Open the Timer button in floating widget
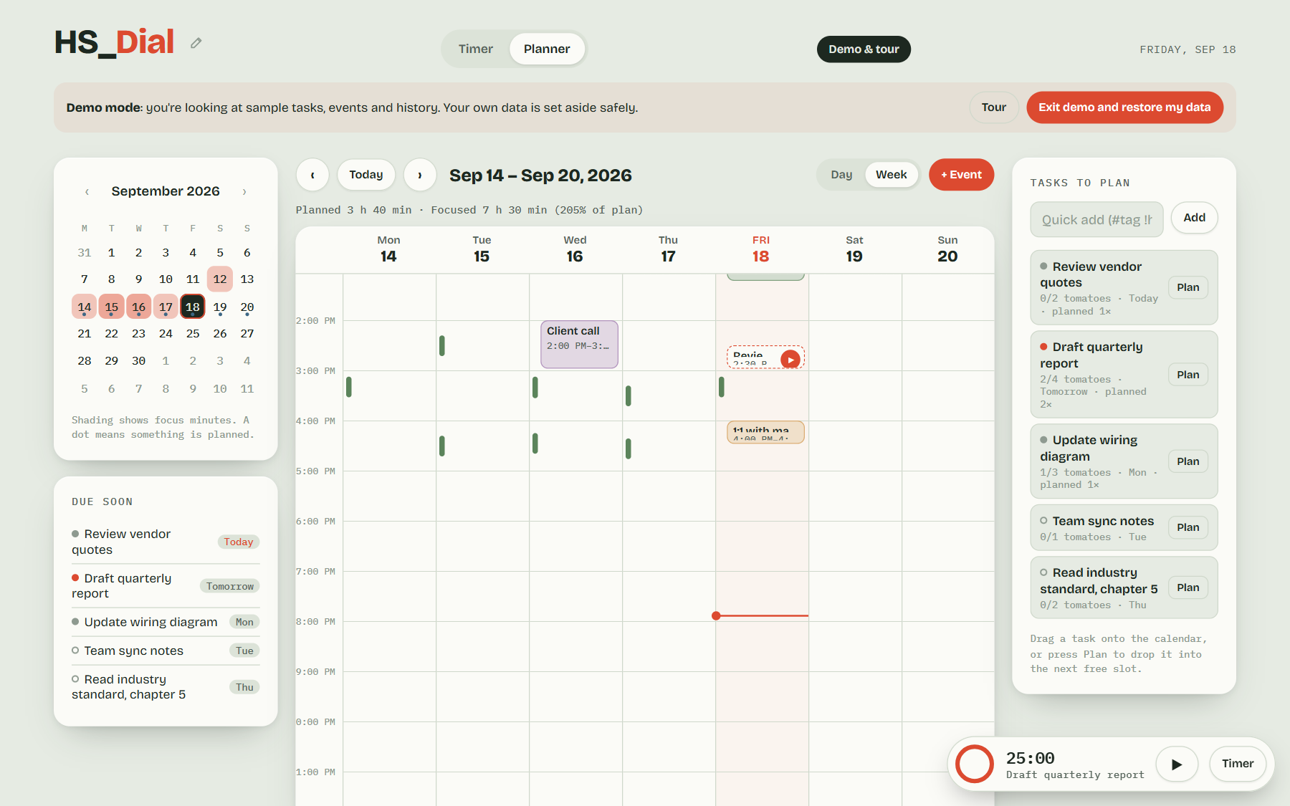 (x=1238, y=764)
